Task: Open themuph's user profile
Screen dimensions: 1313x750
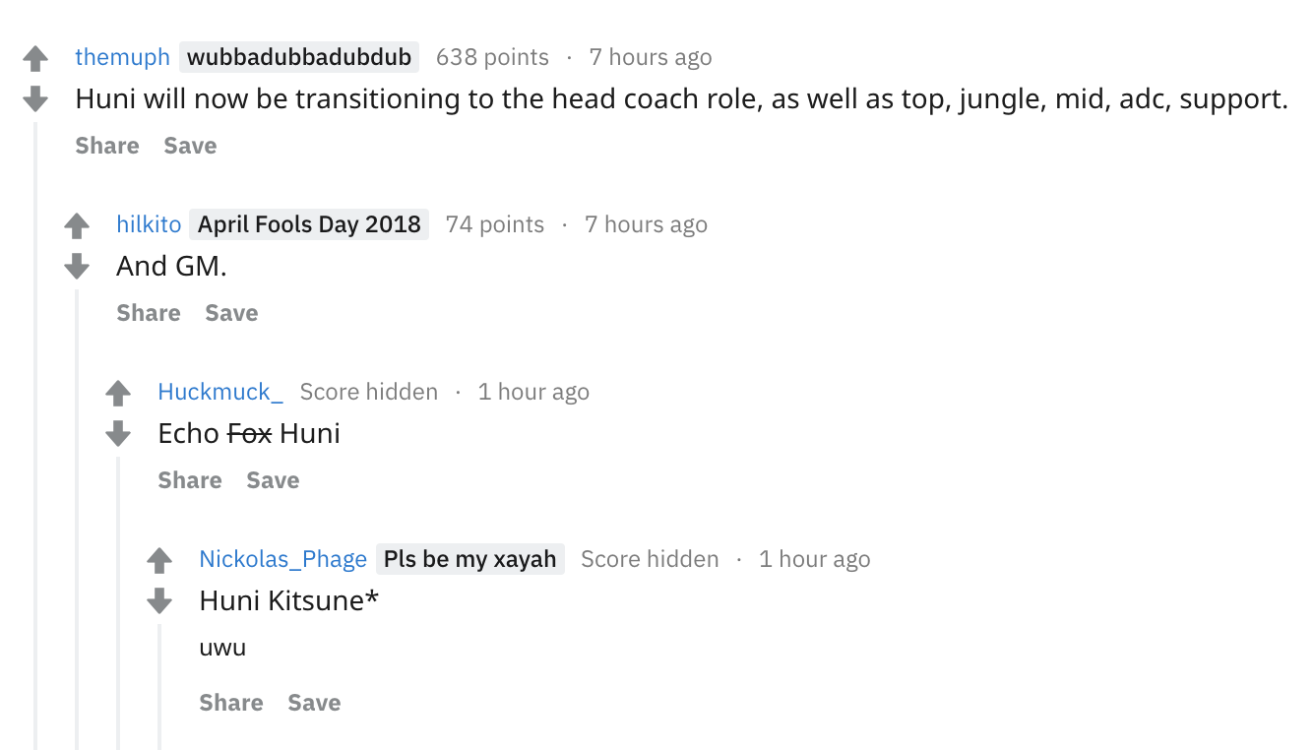Action: (122, 57)
